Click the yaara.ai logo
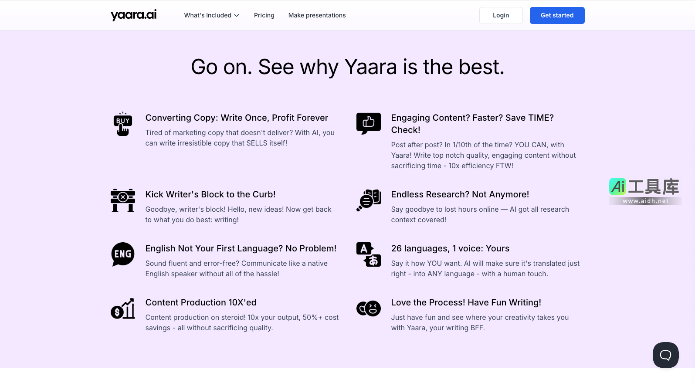 pyautogui.click(x=133, y=15)
